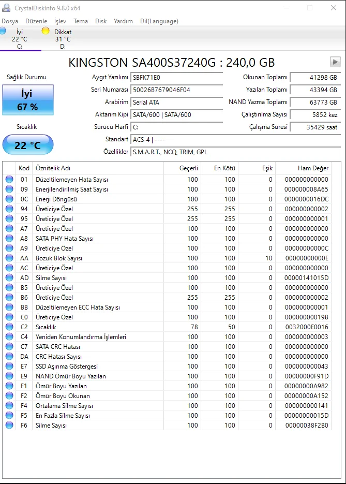346x484 pixels.
Task: Click status orb for SATA PHY Hata Sayısı
Action: 9,238
